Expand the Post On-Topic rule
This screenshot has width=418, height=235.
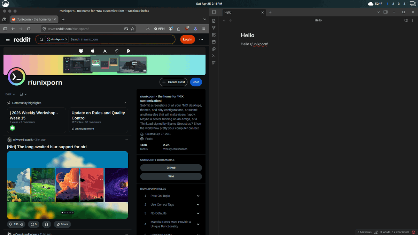[198, 196]
